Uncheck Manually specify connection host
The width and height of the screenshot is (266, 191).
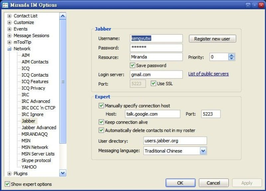(x=101, y=105)
